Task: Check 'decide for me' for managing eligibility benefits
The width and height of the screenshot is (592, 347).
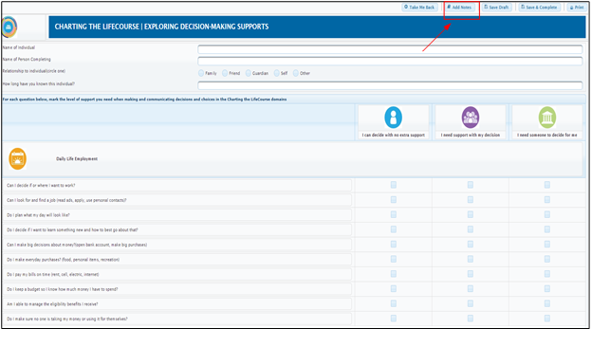Action: pos(547,303)
